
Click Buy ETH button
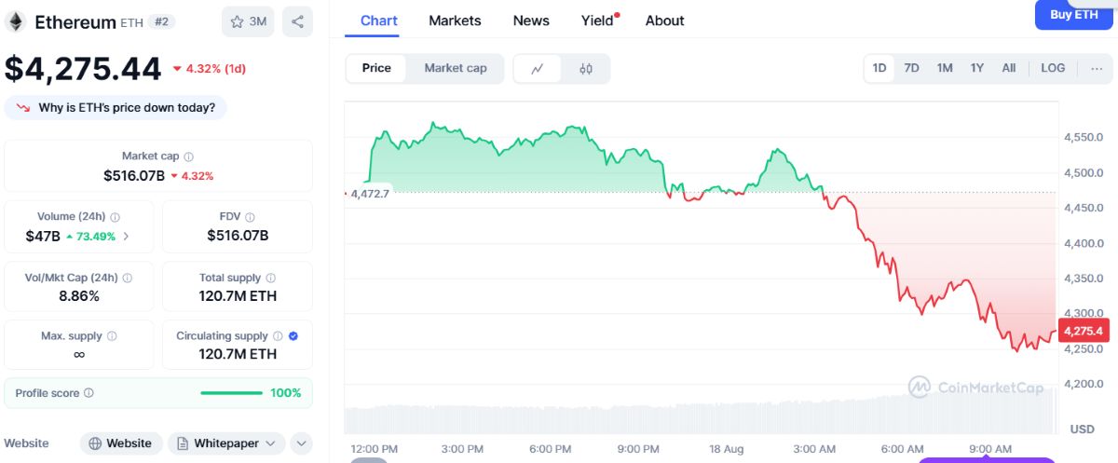[1074, 15]
